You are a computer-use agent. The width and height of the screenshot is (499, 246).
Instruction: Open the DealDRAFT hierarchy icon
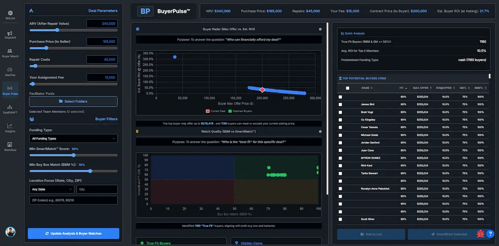coord(10,107)
